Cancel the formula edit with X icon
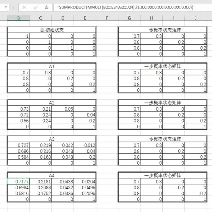Screen dimensions: 212x212 [x=24, y=7]
